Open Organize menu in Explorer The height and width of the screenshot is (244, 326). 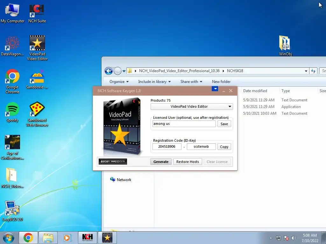[x=119, y=82]
